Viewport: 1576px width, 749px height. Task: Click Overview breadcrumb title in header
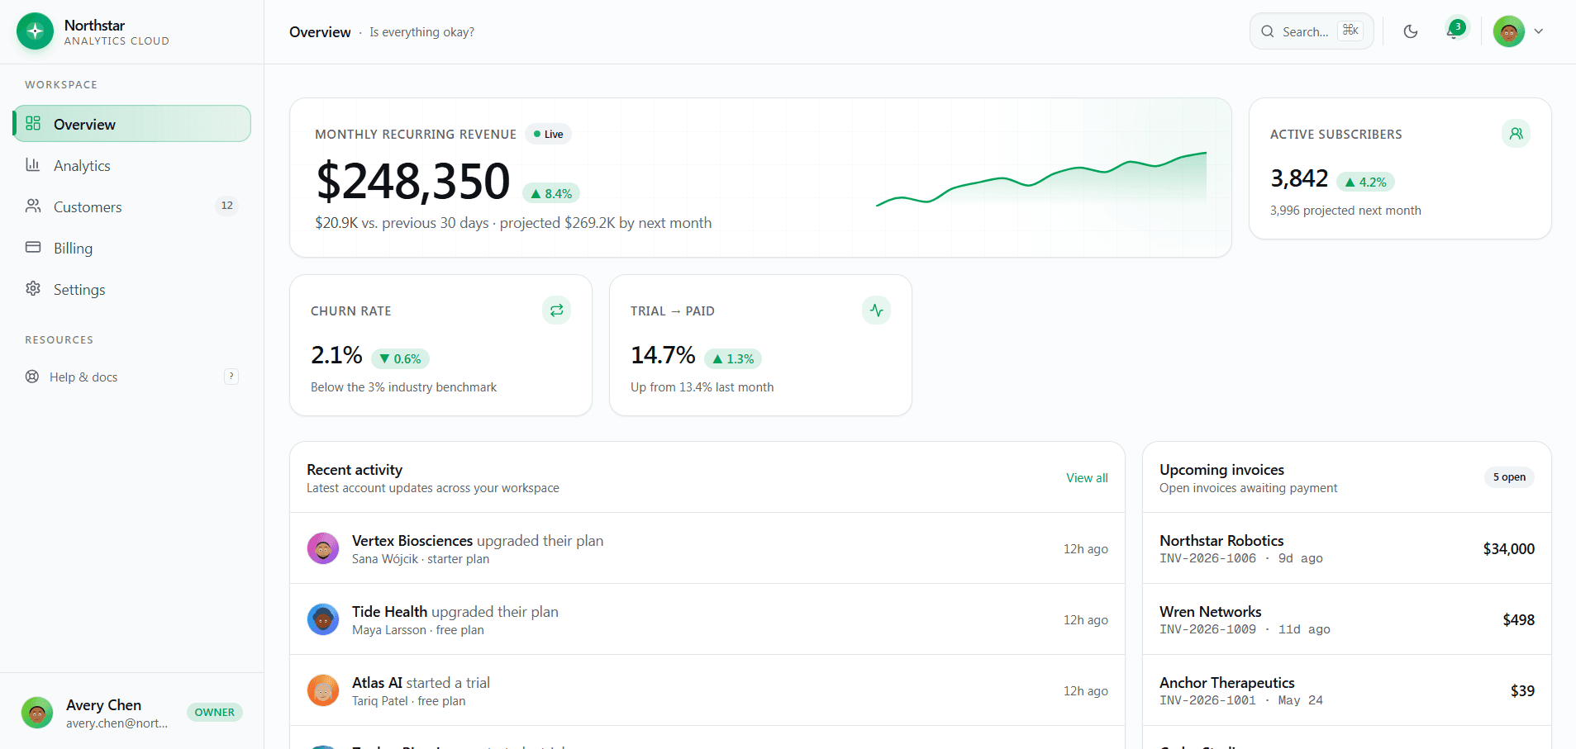320,32
